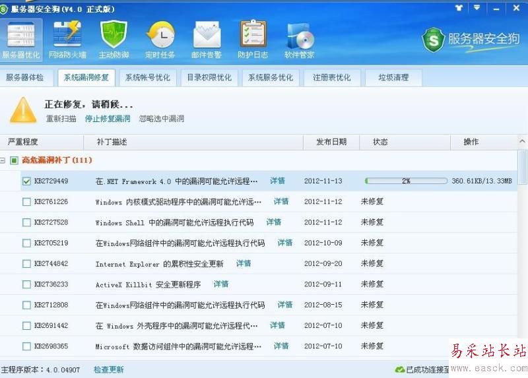Uncheck the KB2729449 checkbox
The height and width of the screenshot is (378, 528).
26,181
